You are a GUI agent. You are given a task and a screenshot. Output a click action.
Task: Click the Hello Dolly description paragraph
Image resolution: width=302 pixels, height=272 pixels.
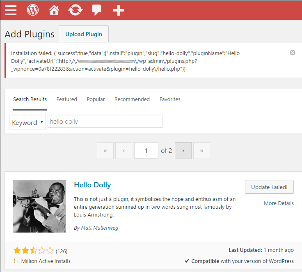(155, 207)
